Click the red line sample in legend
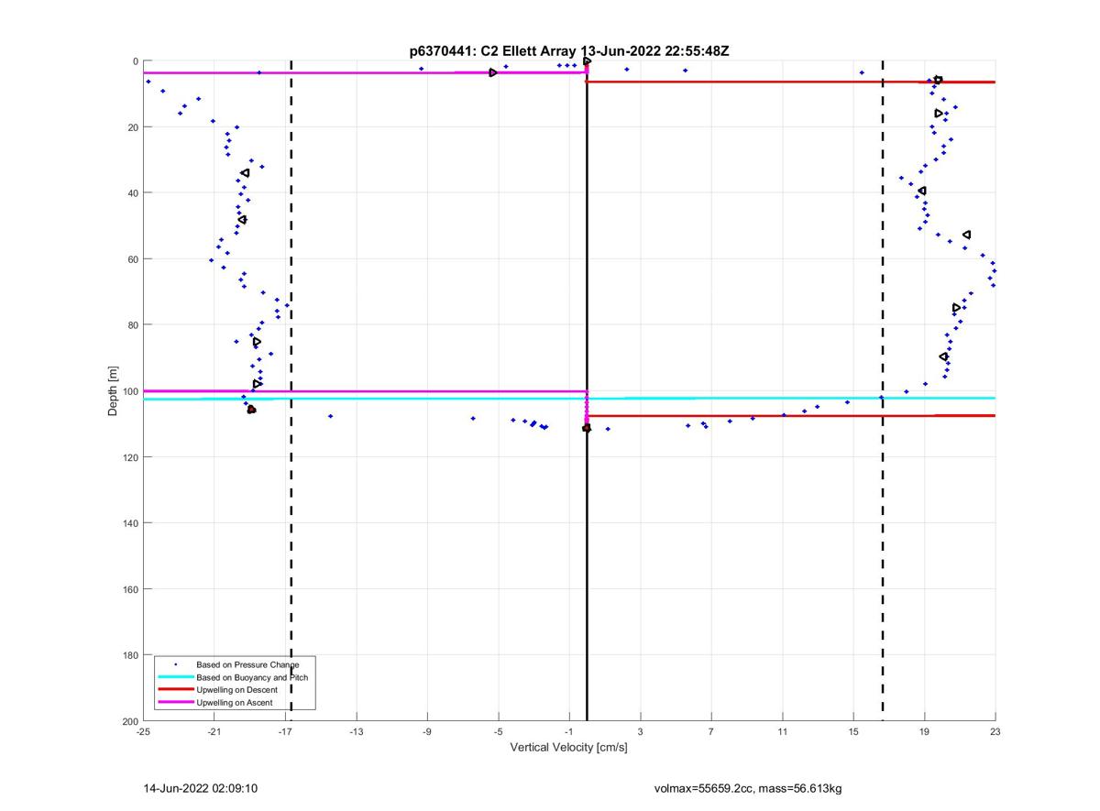Screen dimensions: 1100x811 [x=175, y=690]
